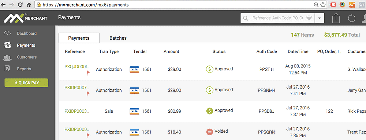Click the $18.40 amount cell

174,132
